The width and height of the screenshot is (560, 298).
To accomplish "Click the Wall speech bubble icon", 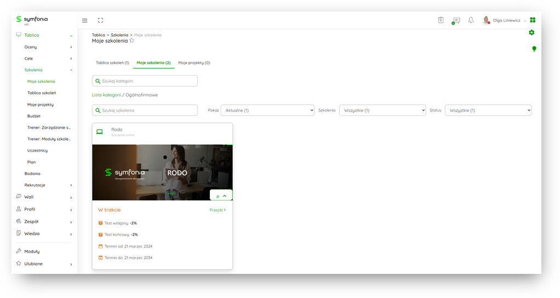I will click(19, 197).
